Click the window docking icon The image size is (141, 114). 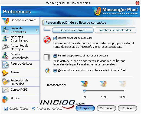[47, 57]
